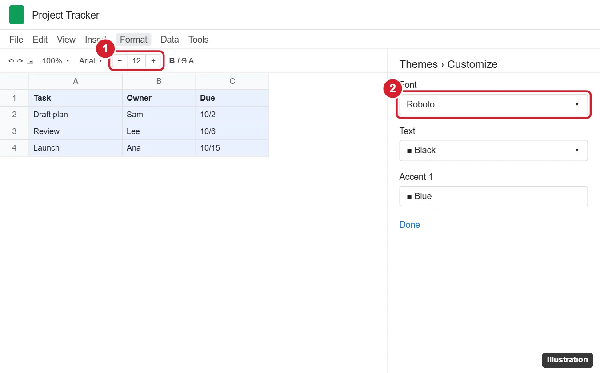Open the Arial font dropdown
The width and height of the screenshot is (600, 373).
pyautogui.click(x=91, y=61)
